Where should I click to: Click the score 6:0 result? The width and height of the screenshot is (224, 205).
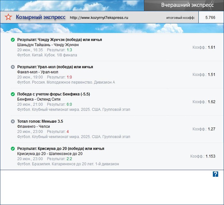click(x=69, y=104)
